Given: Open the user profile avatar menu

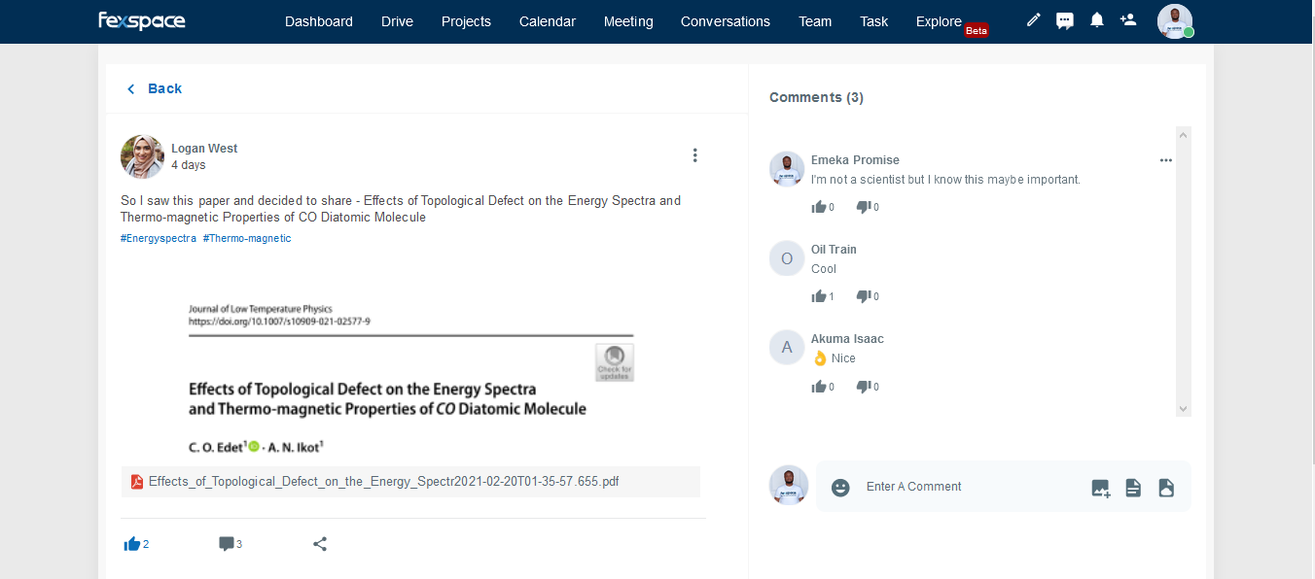Looking at the screenshot, I should (x=1175, y=21).
